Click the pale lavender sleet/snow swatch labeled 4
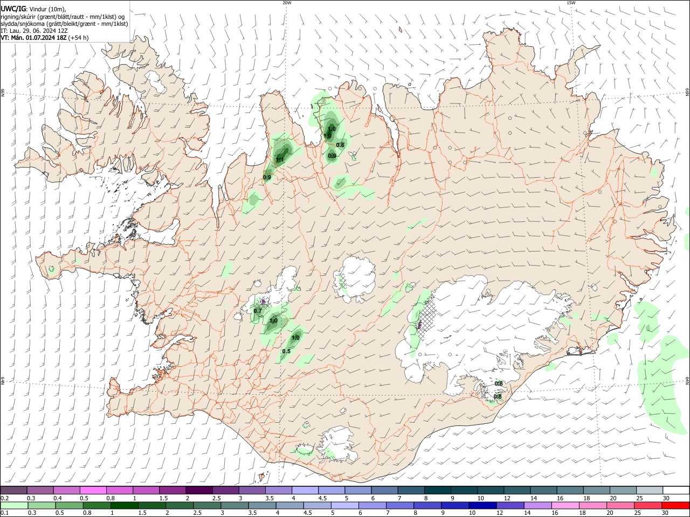Image resolution: width=690 pixels, height=517 pixels. pos(305,491)
